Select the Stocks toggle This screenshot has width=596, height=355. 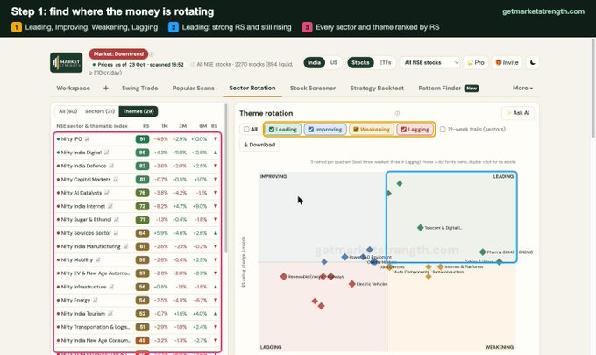click(x=360, y=62)
